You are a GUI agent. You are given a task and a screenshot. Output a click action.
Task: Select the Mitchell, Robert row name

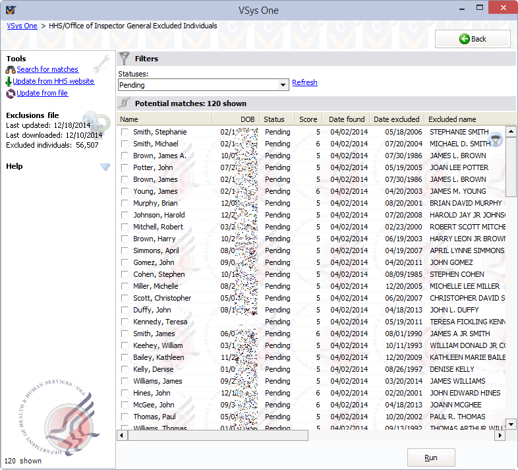(x=158, y=227)
